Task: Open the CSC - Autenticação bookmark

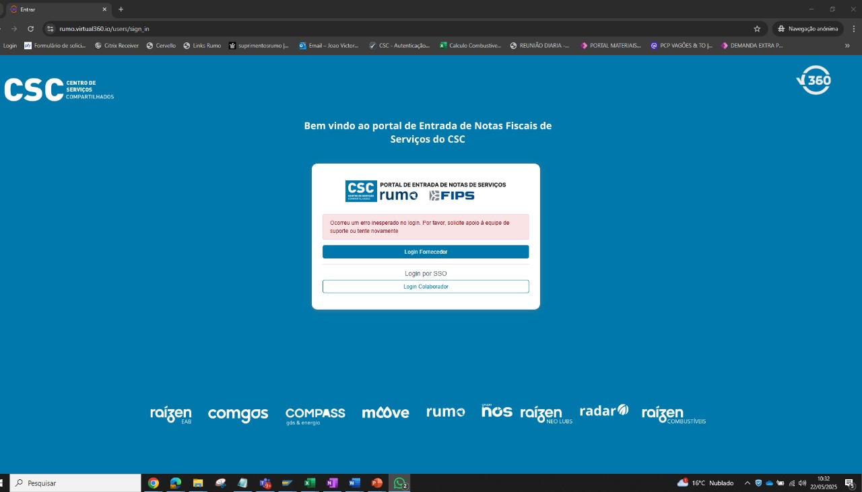Action: (399, 46)
